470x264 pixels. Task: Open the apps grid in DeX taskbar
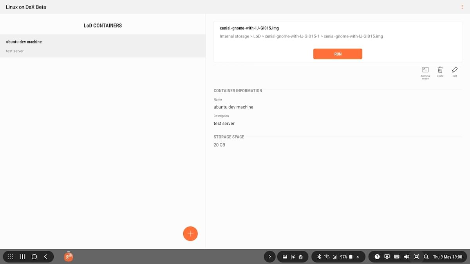(11, 257)
